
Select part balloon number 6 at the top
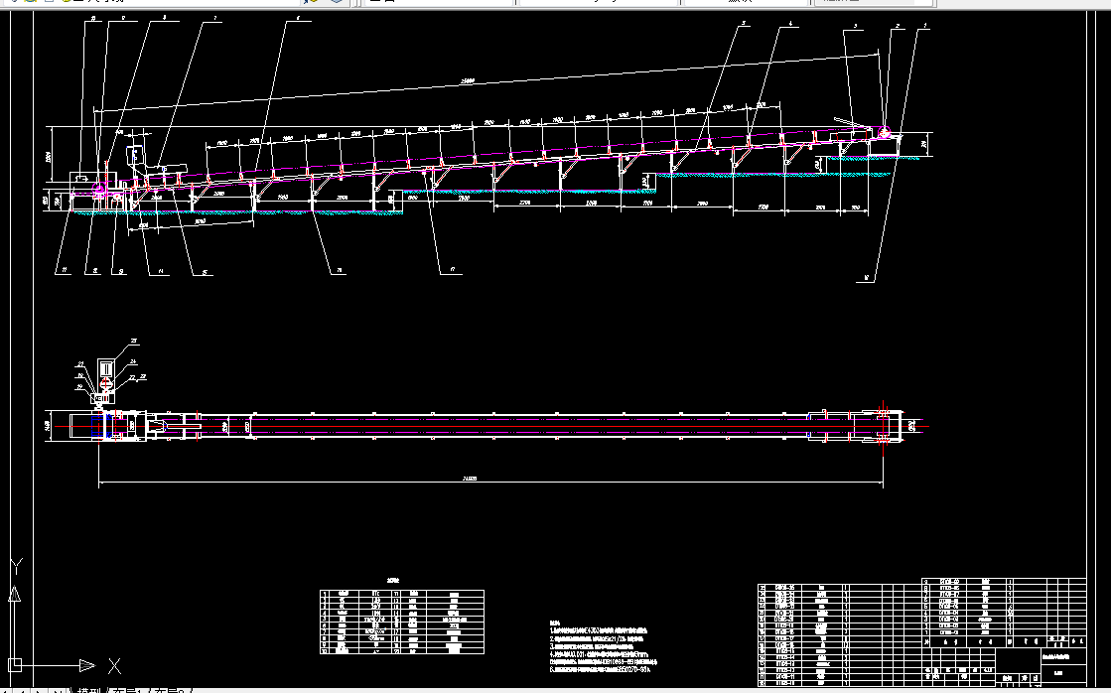click(298, 19)
